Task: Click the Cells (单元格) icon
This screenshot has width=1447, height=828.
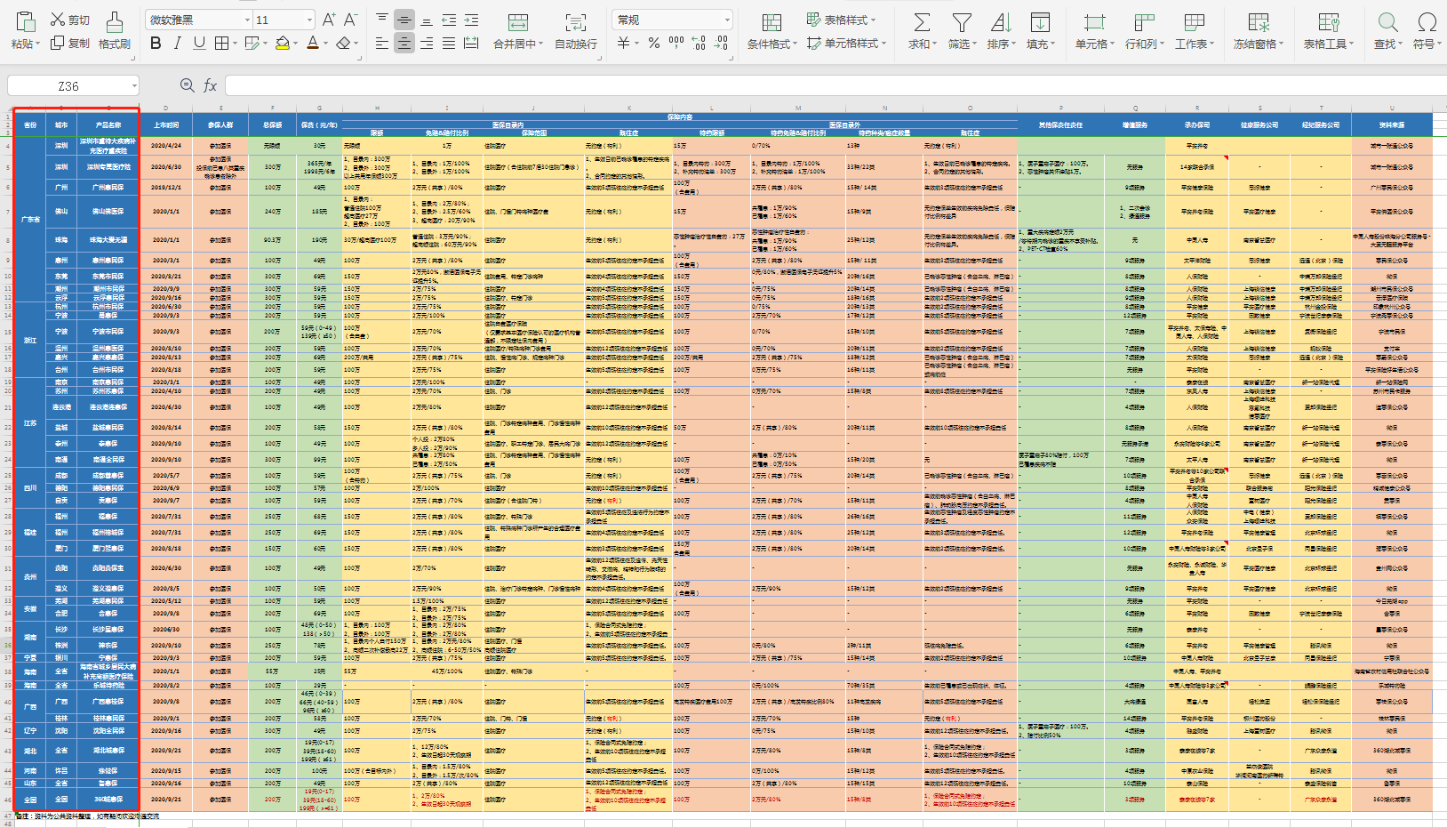Action: (x=1094, y=22)
